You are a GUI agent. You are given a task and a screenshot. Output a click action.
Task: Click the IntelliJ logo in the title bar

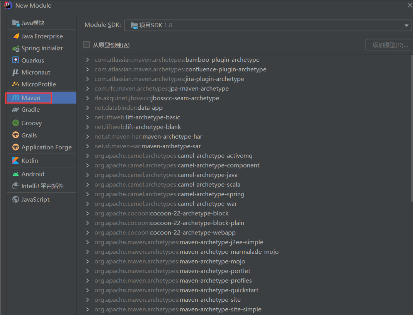click(x=8, y=5)
